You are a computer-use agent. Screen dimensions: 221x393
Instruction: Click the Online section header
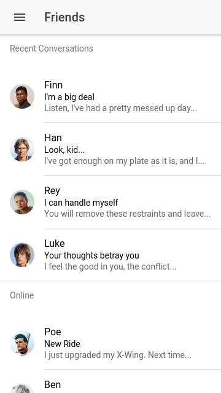tap(22, 295)
